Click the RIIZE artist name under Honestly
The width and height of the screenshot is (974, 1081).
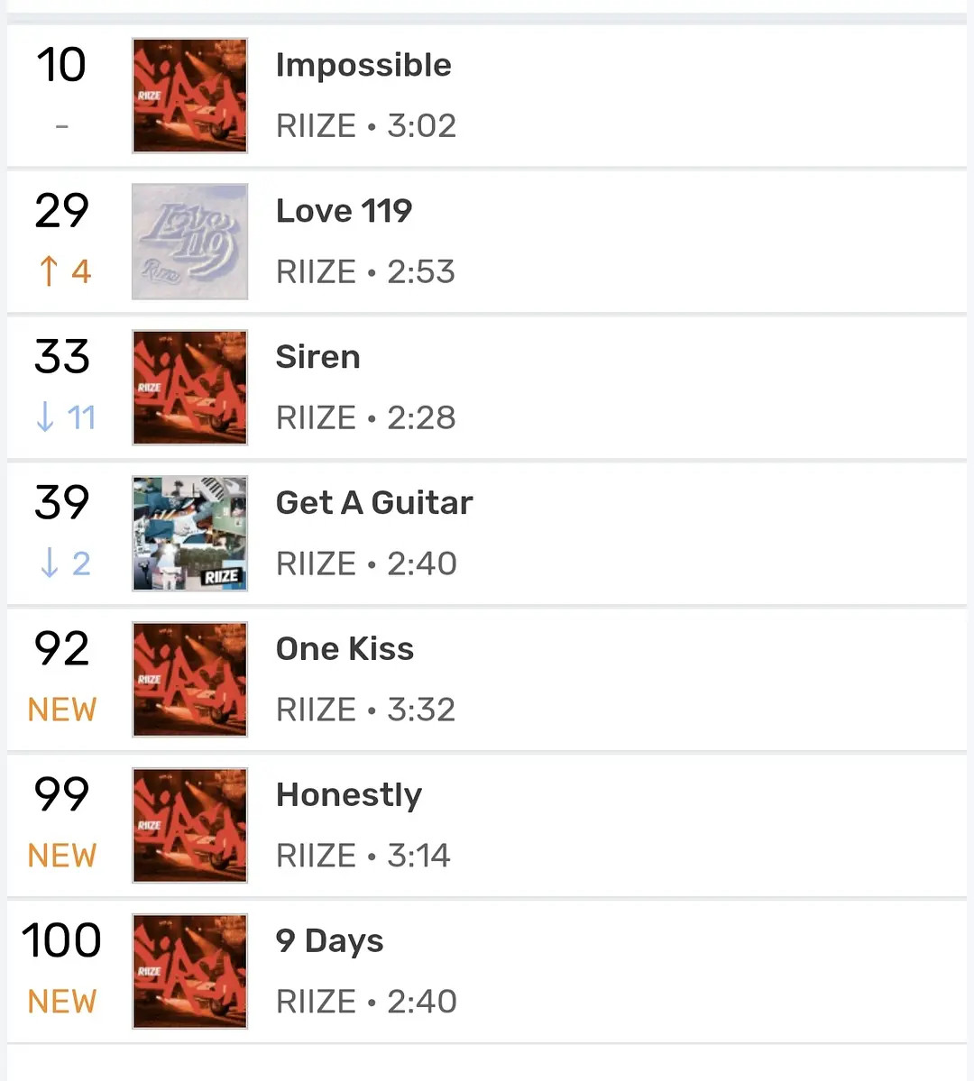(316, 856)
